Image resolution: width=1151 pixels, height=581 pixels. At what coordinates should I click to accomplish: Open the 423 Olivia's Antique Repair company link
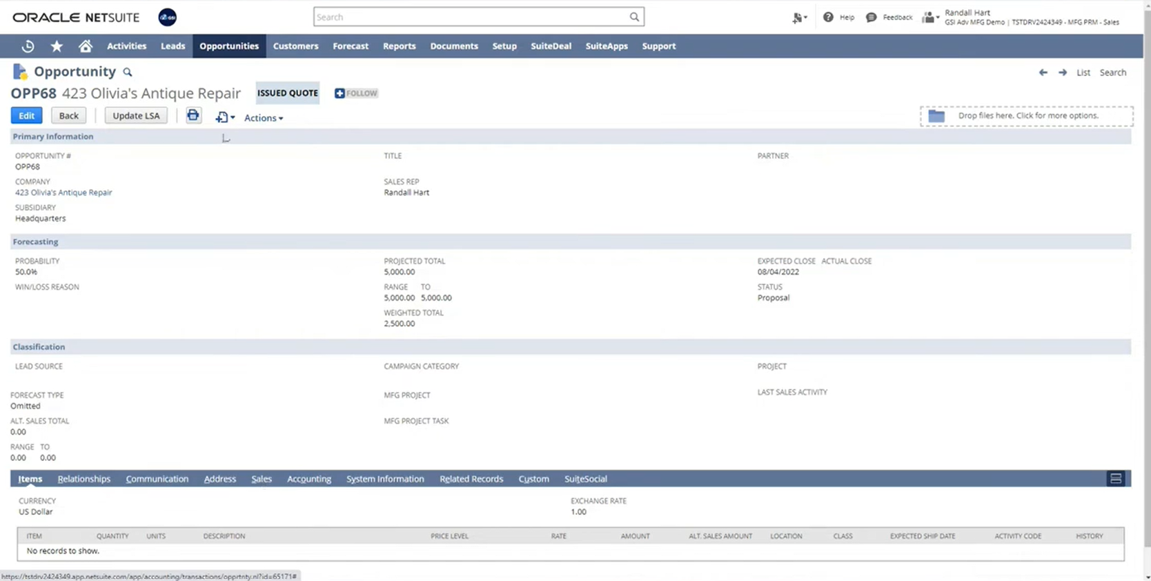(63, 193)
